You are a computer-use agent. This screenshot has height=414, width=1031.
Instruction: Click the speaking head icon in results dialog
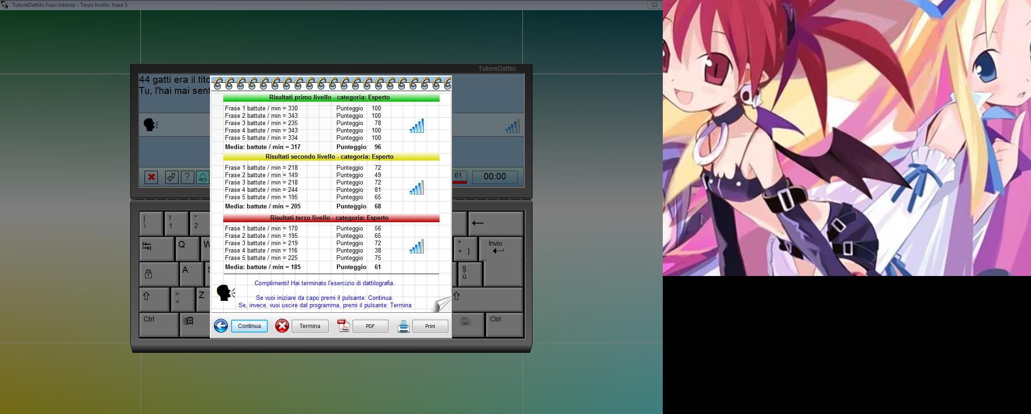pyautogui.click(x=226, y=293)
